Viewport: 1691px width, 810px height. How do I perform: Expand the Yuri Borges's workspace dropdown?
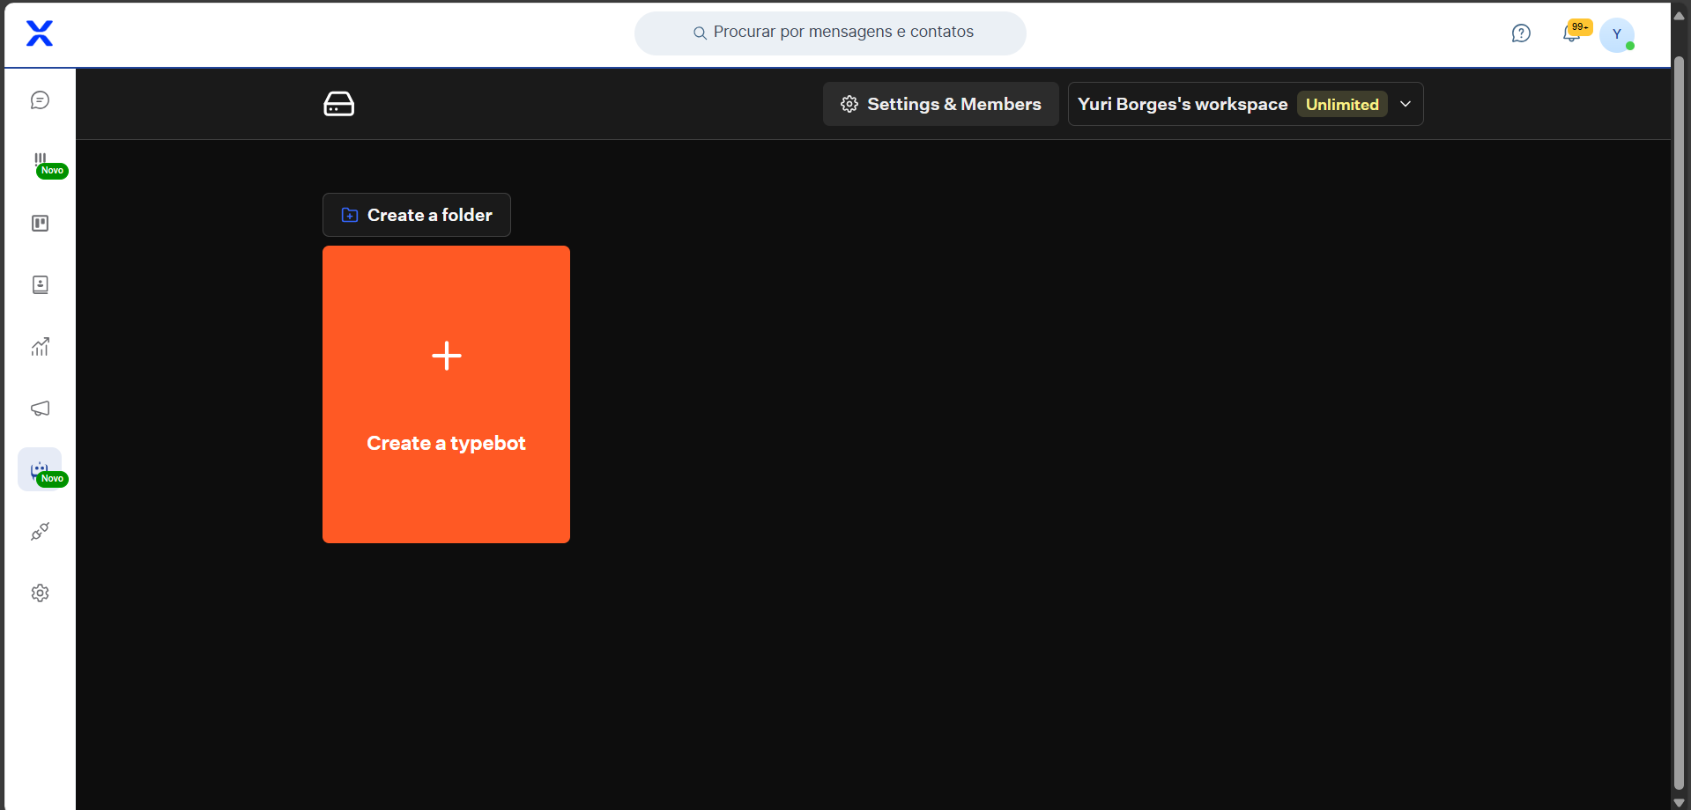[1245, 104]
